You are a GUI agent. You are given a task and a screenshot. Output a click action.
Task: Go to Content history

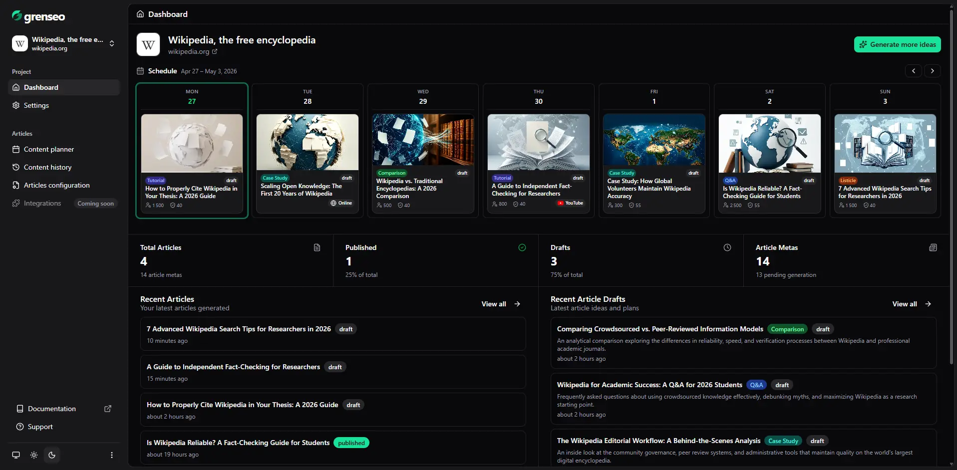(x=64, y=167)
